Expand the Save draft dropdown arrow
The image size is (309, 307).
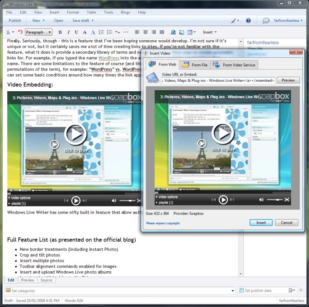93,21
